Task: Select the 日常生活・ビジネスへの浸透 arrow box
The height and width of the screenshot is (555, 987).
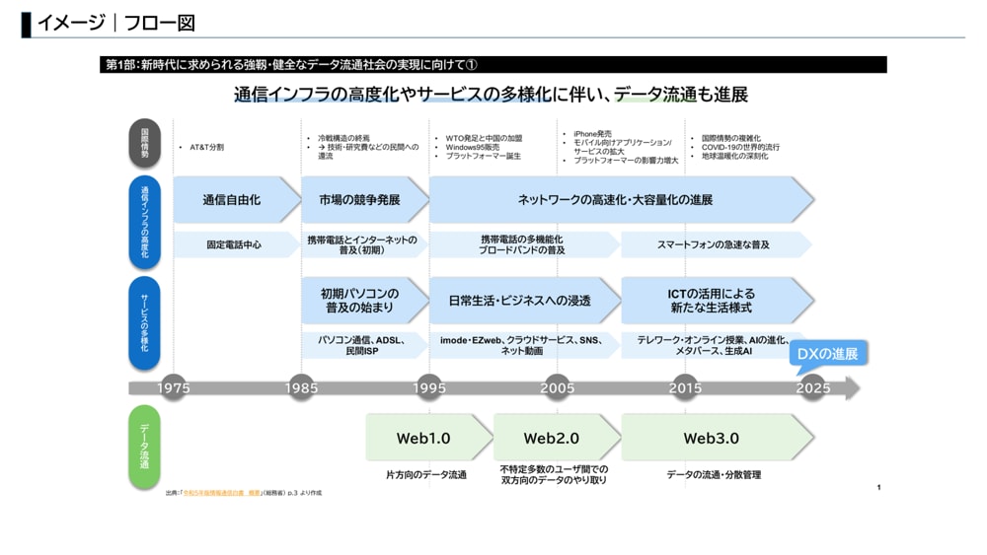Action: coord(525,301)
